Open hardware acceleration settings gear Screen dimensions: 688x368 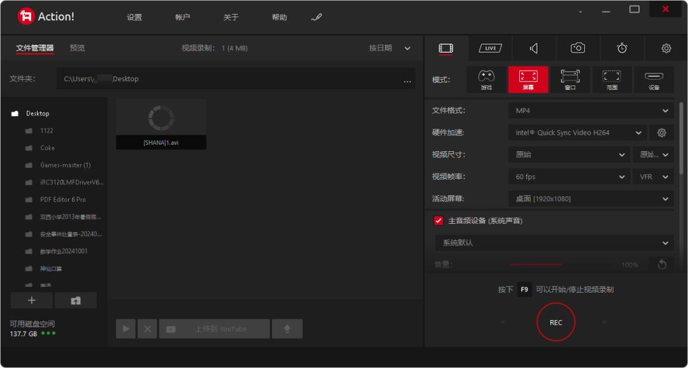pos(662,133)
